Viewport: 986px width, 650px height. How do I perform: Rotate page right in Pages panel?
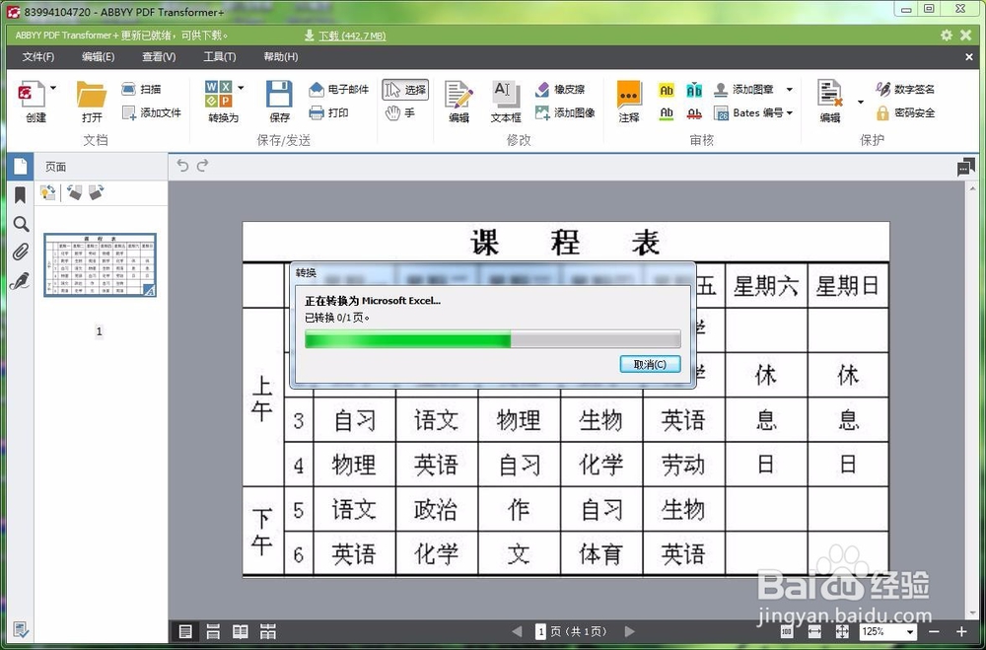point(97,192)
